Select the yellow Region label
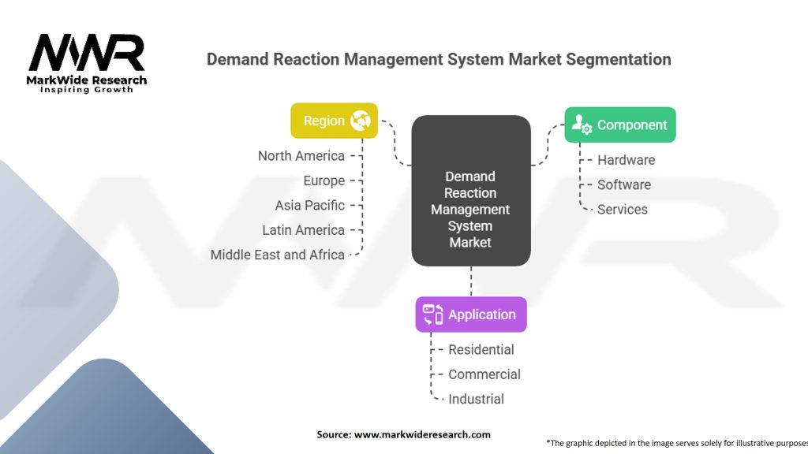 tap(324, 121)
